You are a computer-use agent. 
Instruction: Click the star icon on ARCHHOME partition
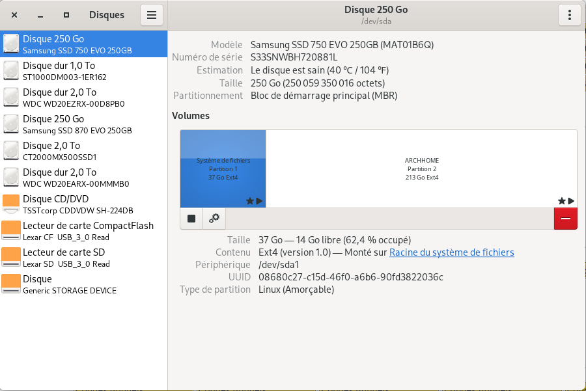[x=561, y=201]
